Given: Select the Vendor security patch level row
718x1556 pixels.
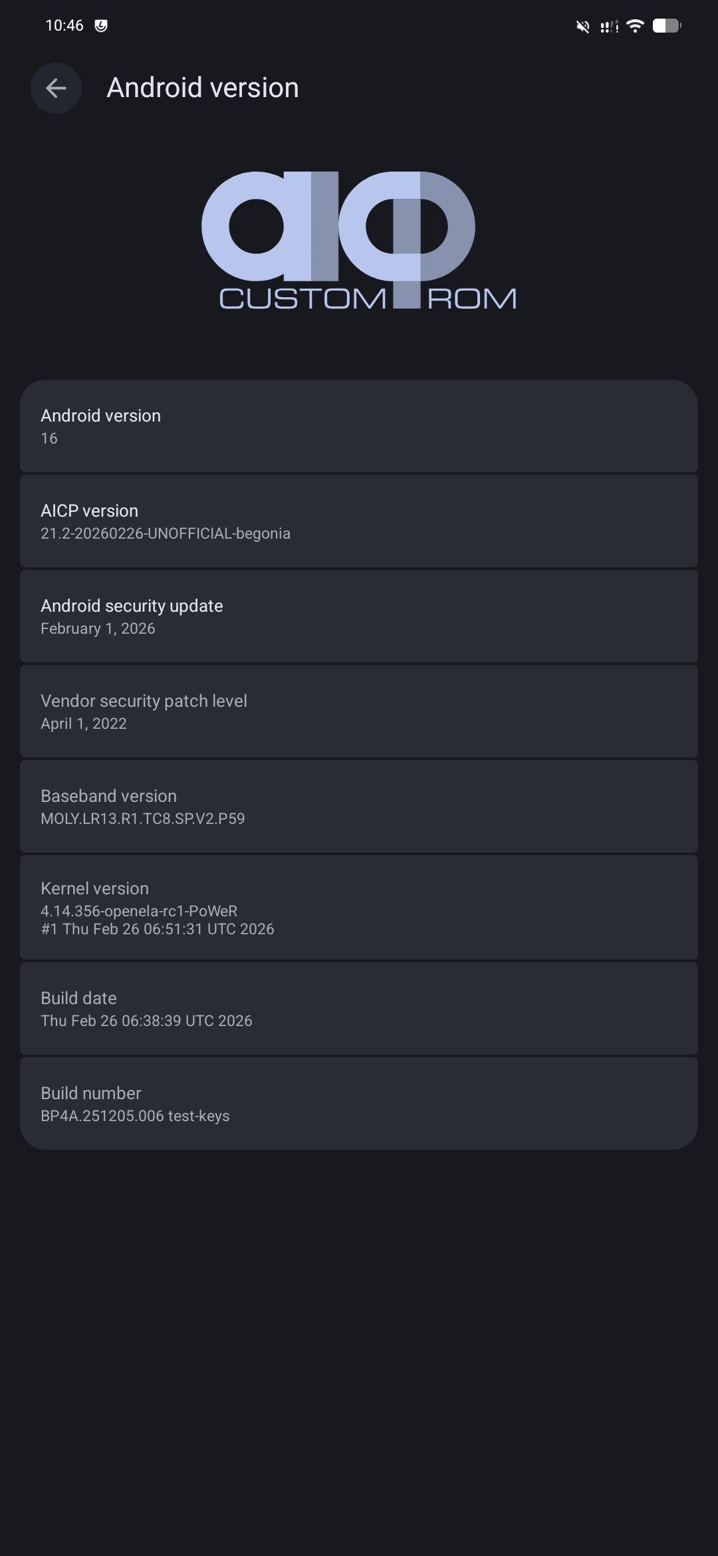Looking at the screenshot, I should [359, 712].
